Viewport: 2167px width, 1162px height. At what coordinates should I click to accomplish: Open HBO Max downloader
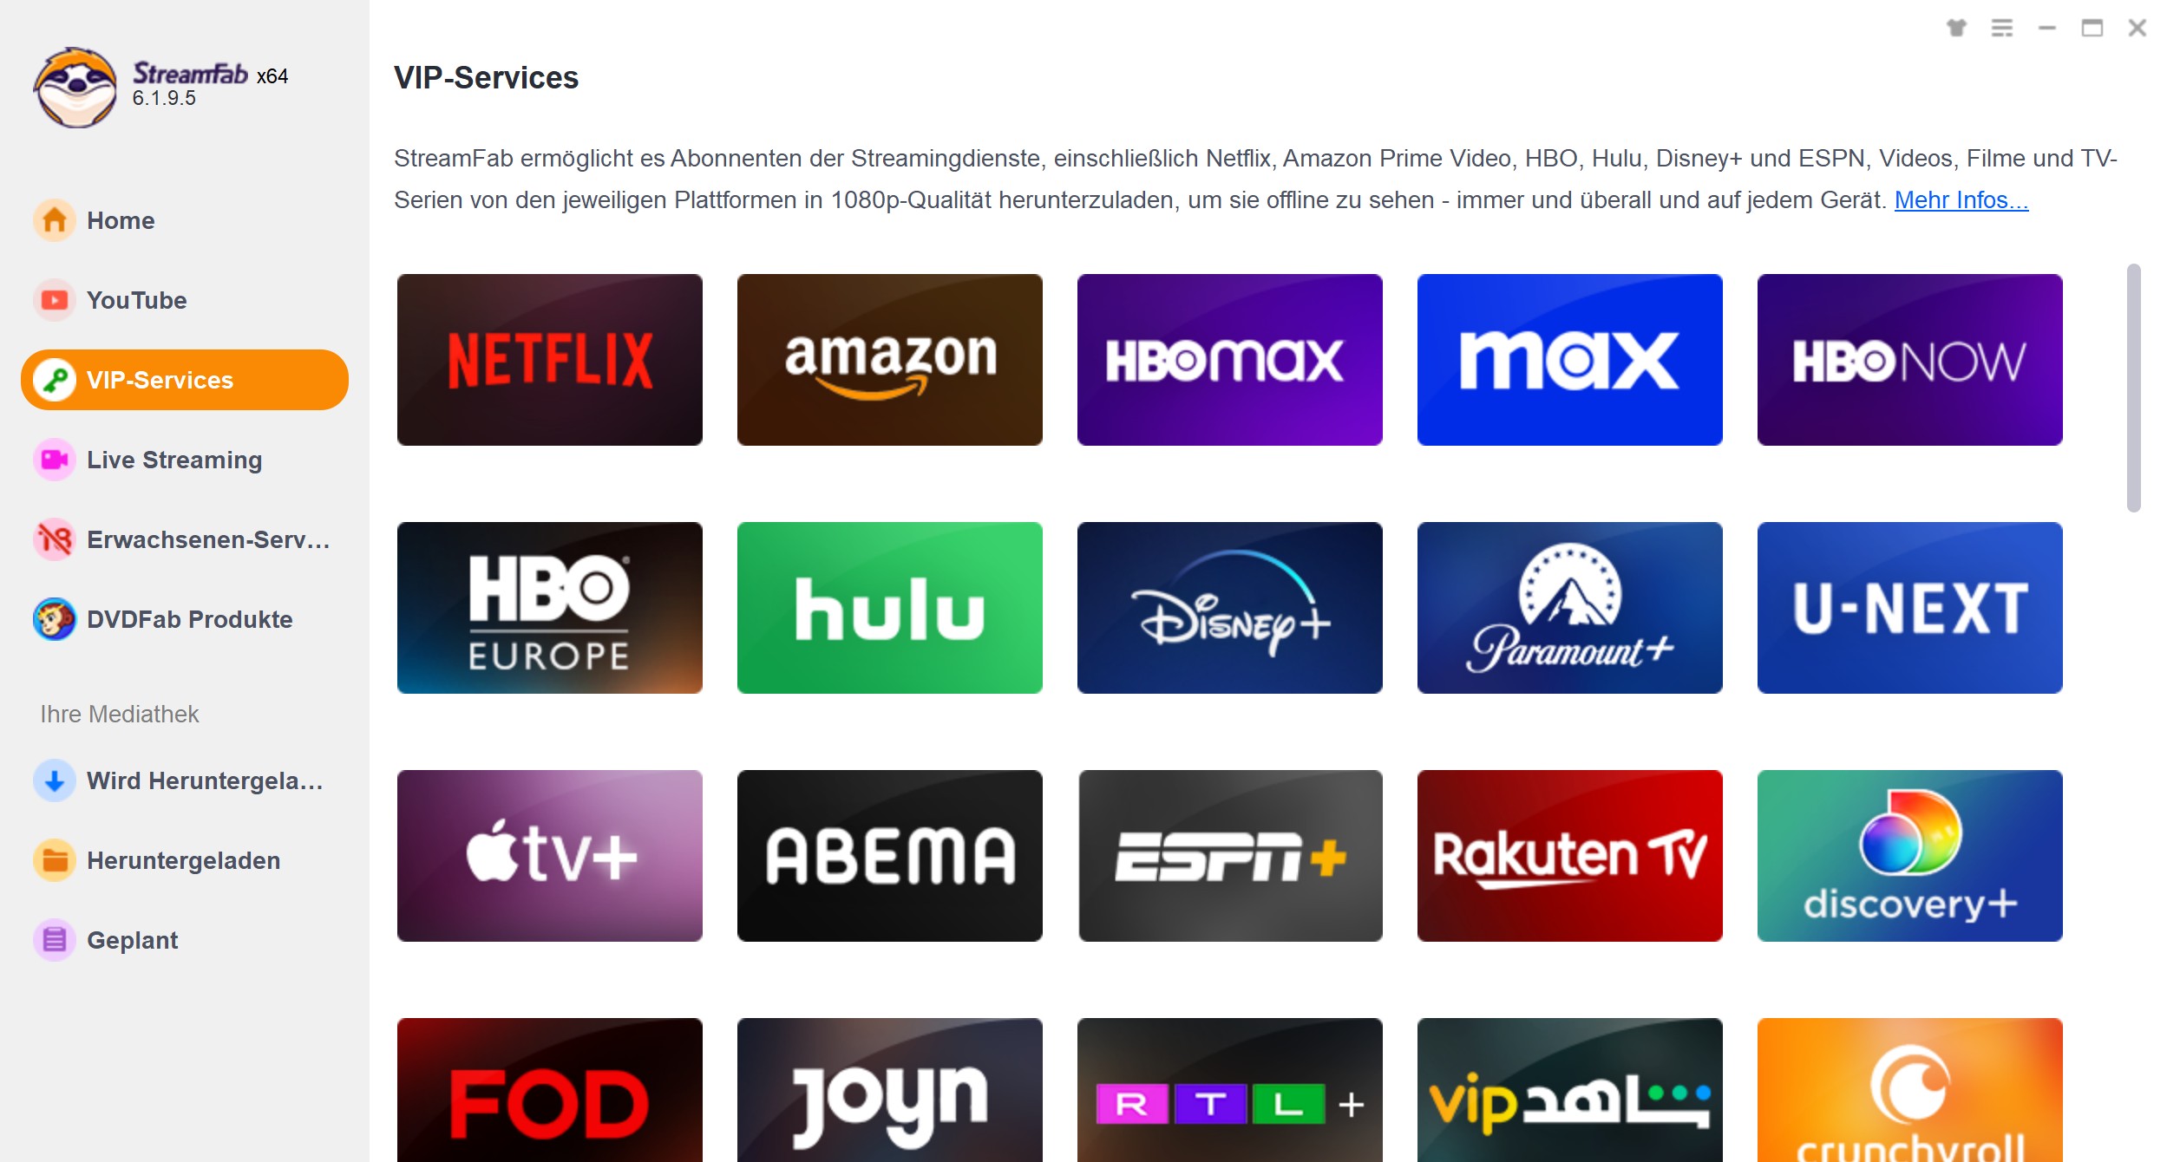(1230, 358)
